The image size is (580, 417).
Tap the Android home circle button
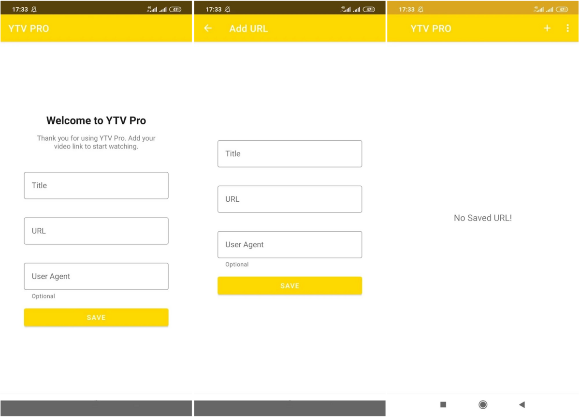[x=482, y=404]
